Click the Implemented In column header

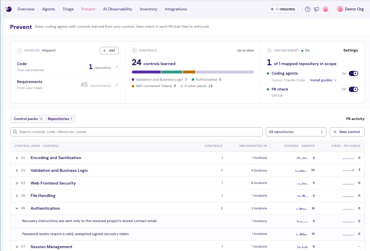click(253, 146)
